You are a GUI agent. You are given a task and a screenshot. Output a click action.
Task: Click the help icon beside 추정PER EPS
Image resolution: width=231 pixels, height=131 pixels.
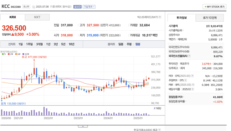tap(186, 80)
